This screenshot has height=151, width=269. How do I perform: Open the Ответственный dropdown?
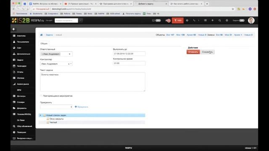56,54
